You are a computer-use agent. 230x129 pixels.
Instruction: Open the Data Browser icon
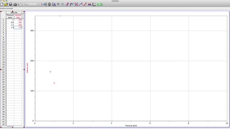pos(45,4)
